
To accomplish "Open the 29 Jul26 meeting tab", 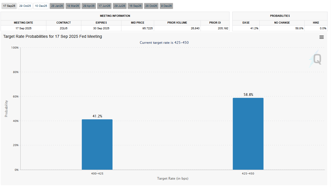I will tap(120, 6).
